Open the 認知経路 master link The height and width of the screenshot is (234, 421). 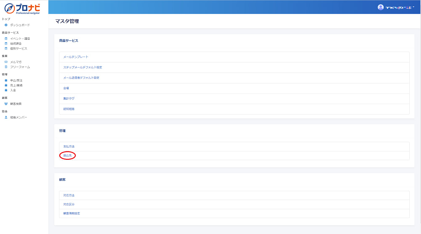pos(69,109)
